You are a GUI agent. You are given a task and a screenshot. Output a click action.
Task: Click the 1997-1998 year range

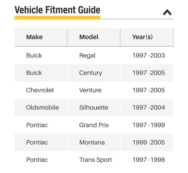(149, 160)
